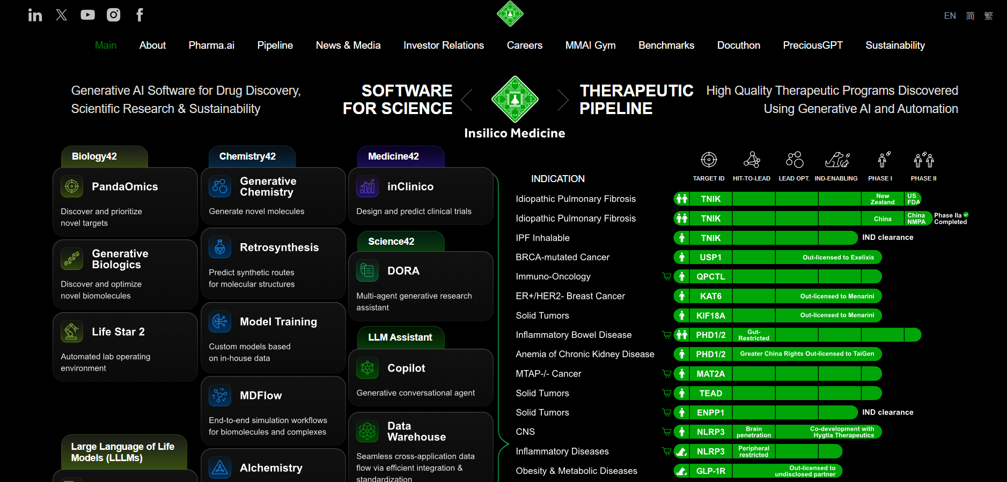Click the MAT2A target label
The height and width of the screenshot is (482, 1007).
tap(710, 374)
